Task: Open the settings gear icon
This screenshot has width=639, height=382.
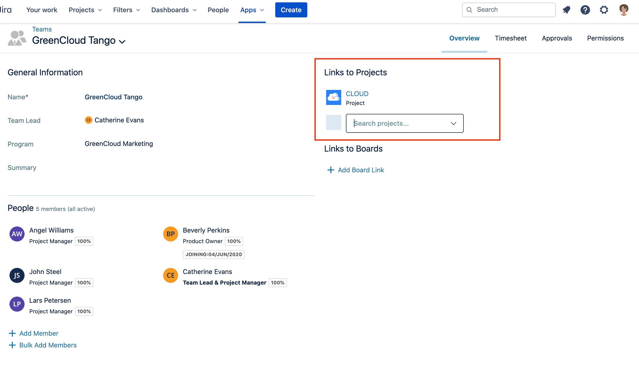Action: [604, 10]
